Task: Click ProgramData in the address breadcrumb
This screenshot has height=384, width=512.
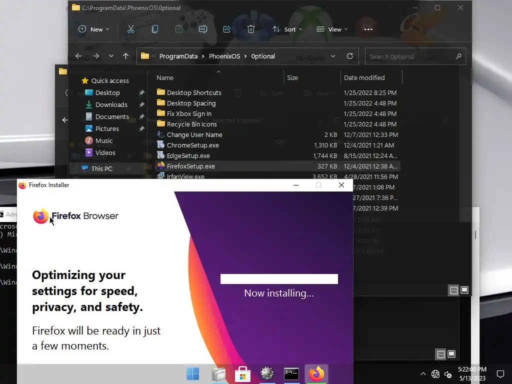Action: click(x=178, y=56)
